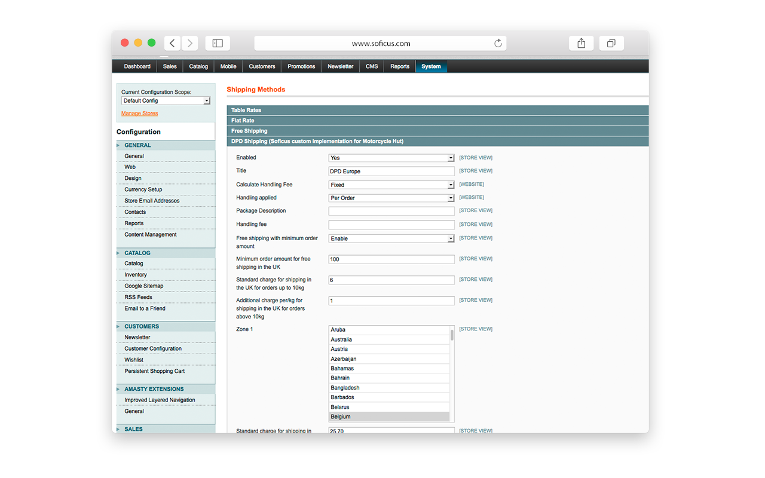Screen dimensions: 765x478
Task: Show all tabs with the tabs overview icon
Action: (611, 43)
